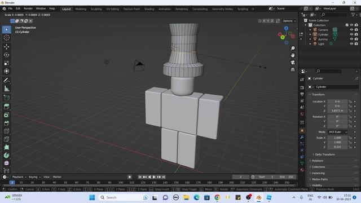Open the Object Data mesh properties tab
The width and height of the screenshot is (361, 203).
pos(302,164)
